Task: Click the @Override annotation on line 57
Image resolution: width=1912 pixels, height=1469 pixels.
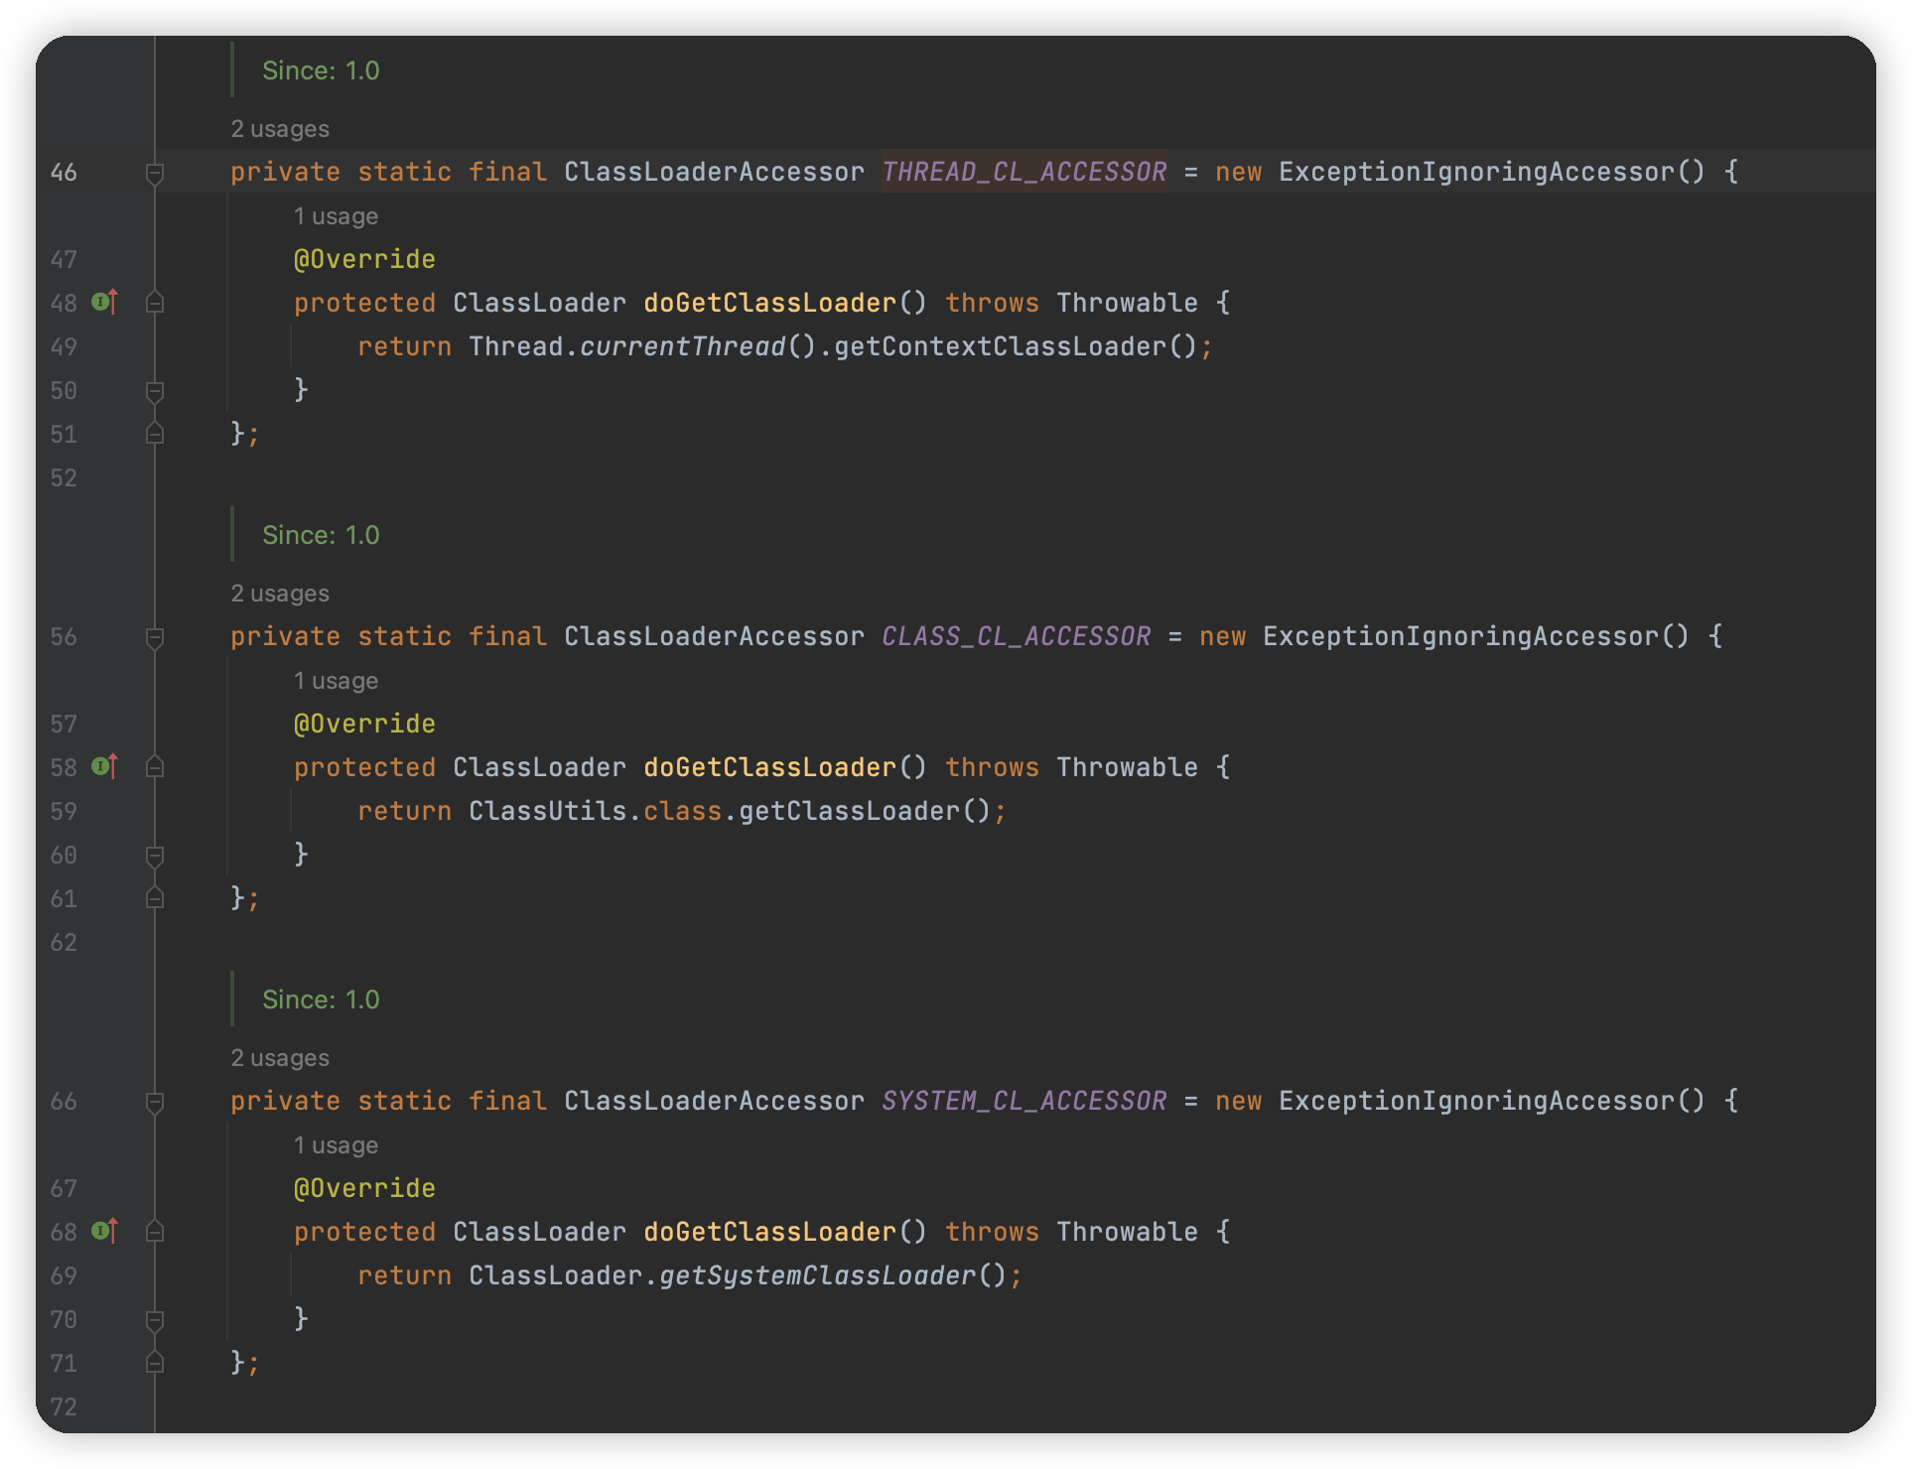Action: pos(364,724)
